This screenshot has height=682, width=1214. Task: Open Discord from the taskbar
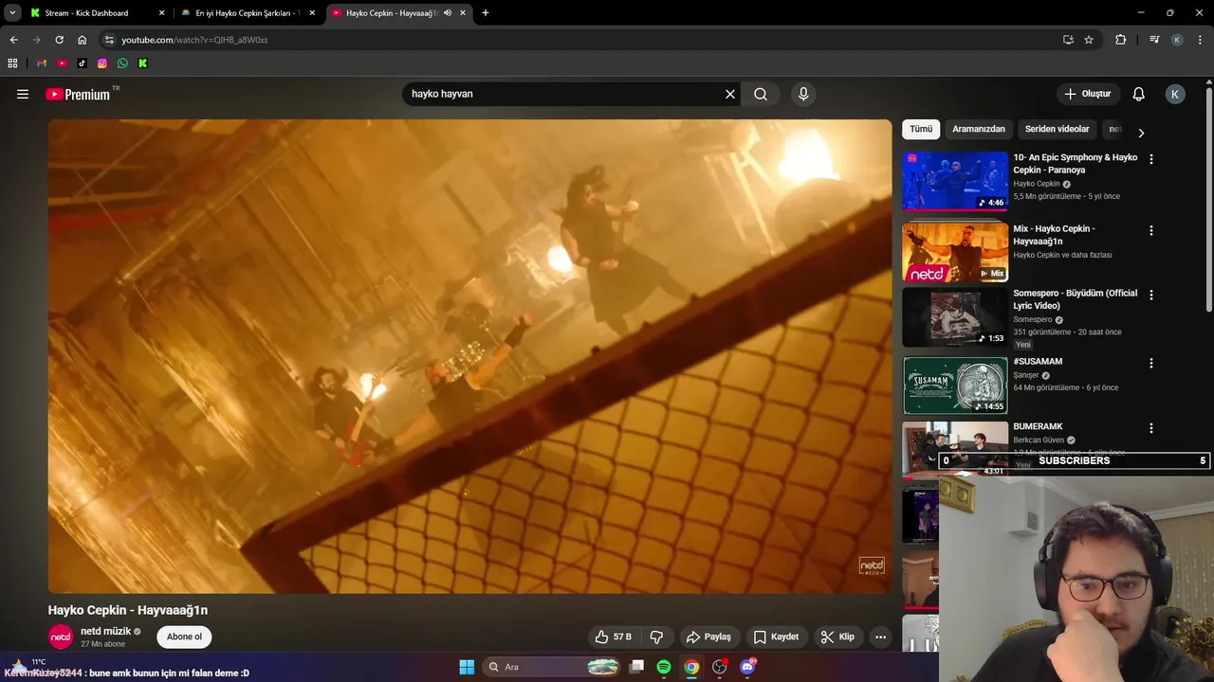click(747, 667)
